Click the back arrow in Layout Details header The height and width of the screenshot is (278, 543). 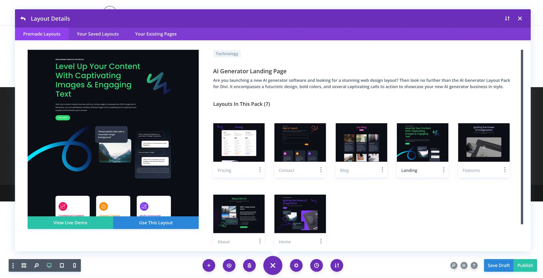tap(23, 18)
